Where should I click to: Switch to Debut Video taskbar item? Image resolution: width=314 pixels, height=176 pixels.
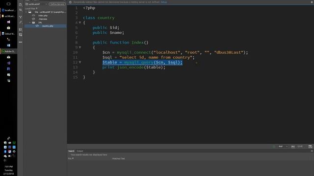(9, 34)
